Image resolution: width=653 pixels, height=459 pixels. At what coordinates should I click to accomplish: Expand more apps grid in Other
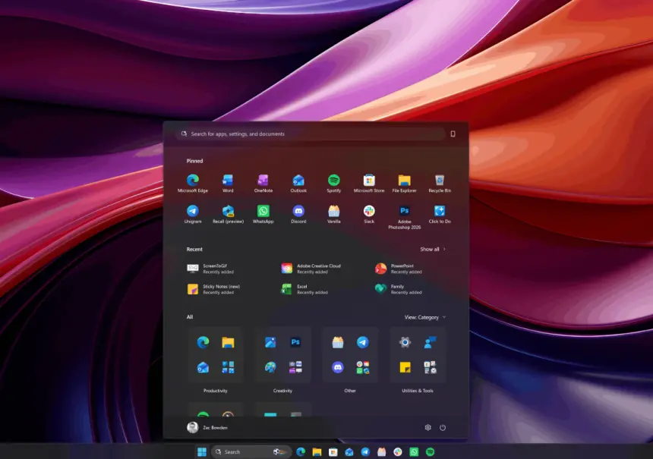[x=363, y=367]
